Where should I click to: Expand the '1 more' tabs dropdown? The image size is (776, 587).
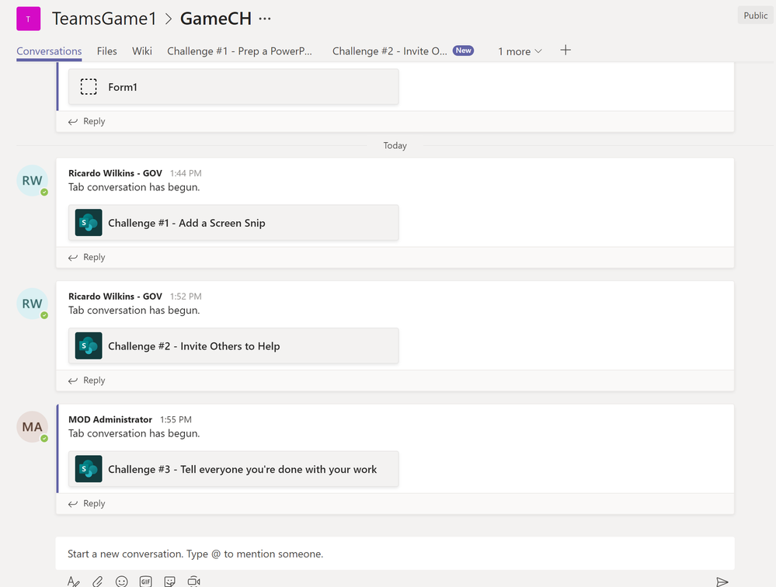[520, 51]
